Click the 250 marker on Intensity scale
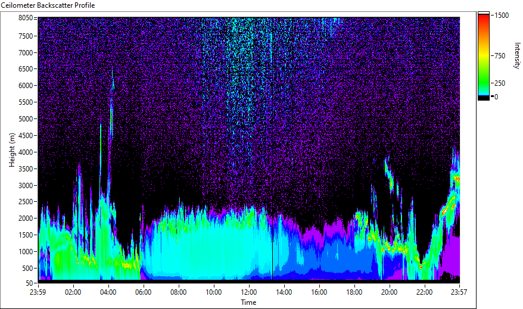The width and height of the screenshot is (523, 309). tap(500, 83)
